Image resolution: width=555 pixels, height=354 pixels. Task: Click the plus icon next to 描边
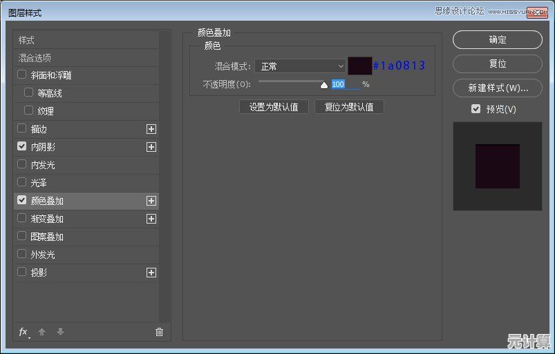coord(151,129)
